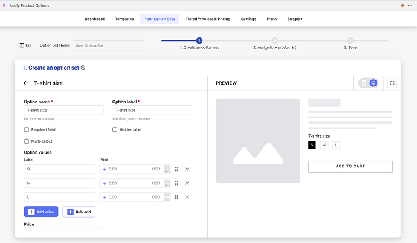Open the Templates tab
This screenshot has width=417, height=243.
(124, 19)
